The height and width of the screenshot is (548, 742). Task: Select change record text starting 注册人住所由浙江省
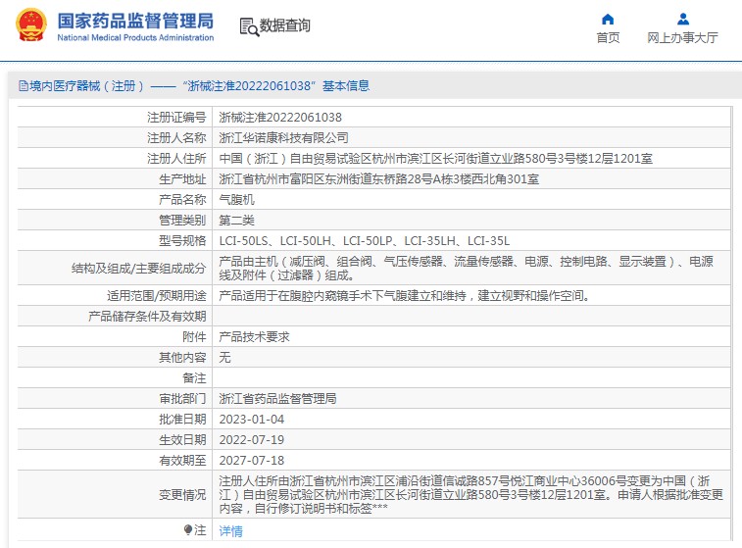pos(470,494)
